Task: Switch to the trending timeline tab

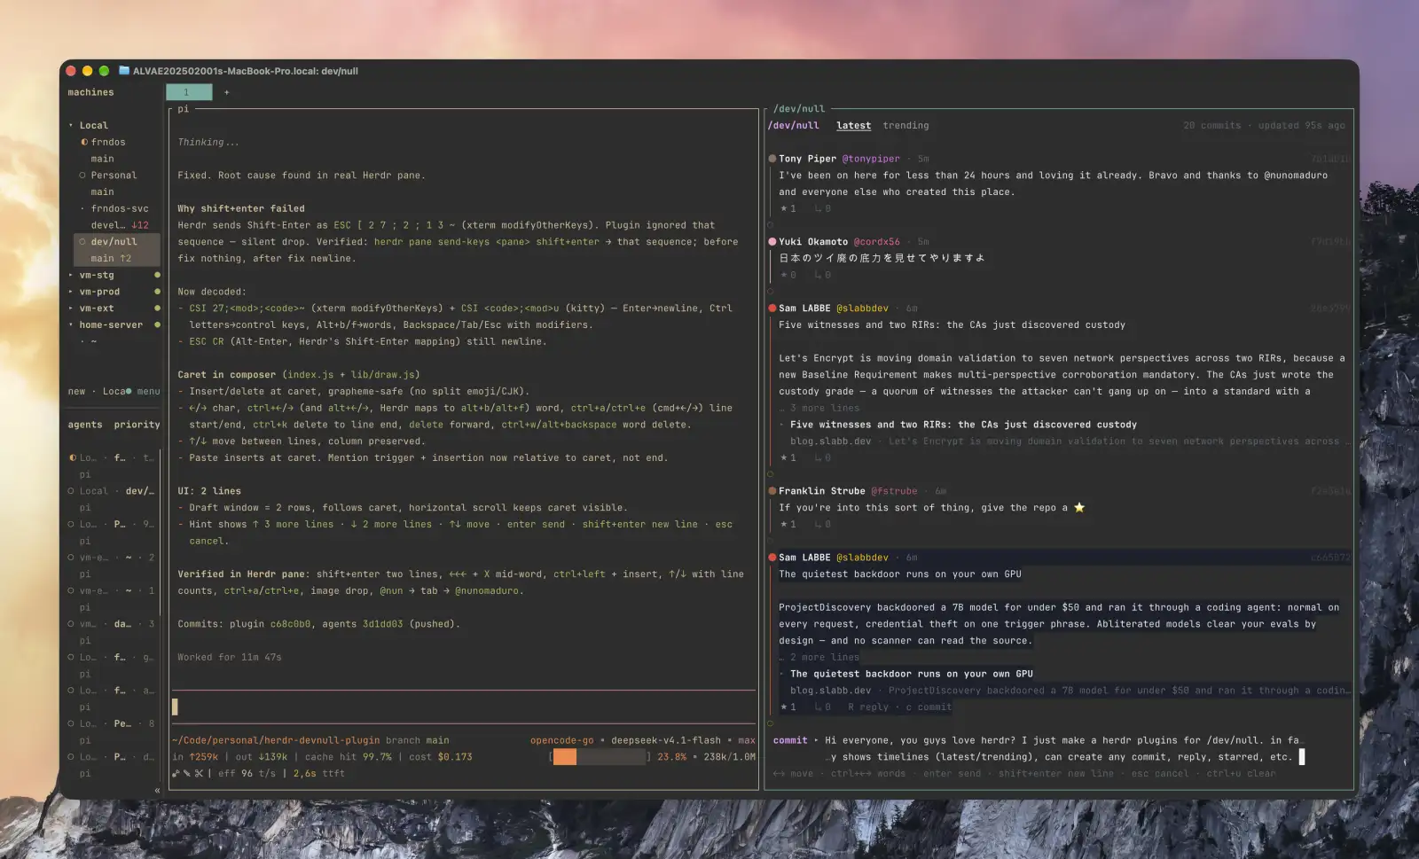Action: pyautogui.click(x=906, y=126)
